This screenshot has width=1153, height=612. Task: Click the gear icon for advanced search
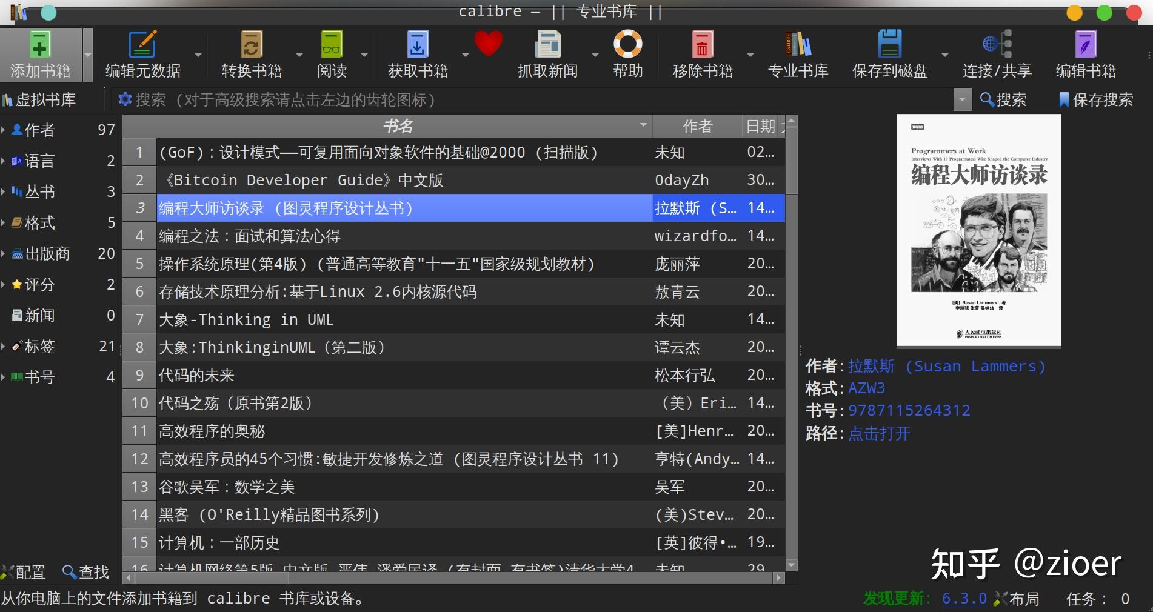click(x=125, y=99)
